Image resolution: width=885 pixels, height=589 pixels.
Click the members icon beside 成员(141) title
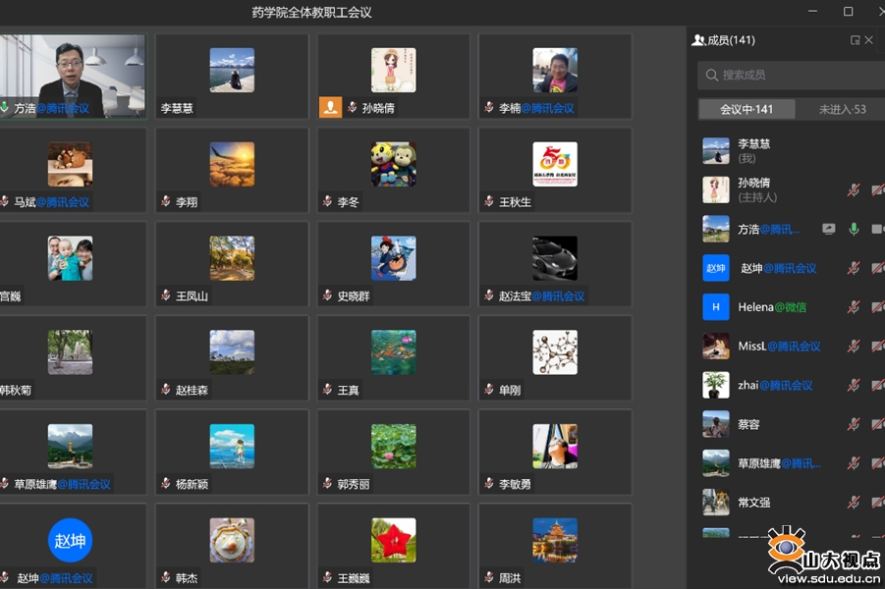point(697,40)
